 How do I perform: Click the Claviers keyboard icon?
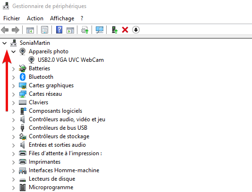tap(23, 102)
